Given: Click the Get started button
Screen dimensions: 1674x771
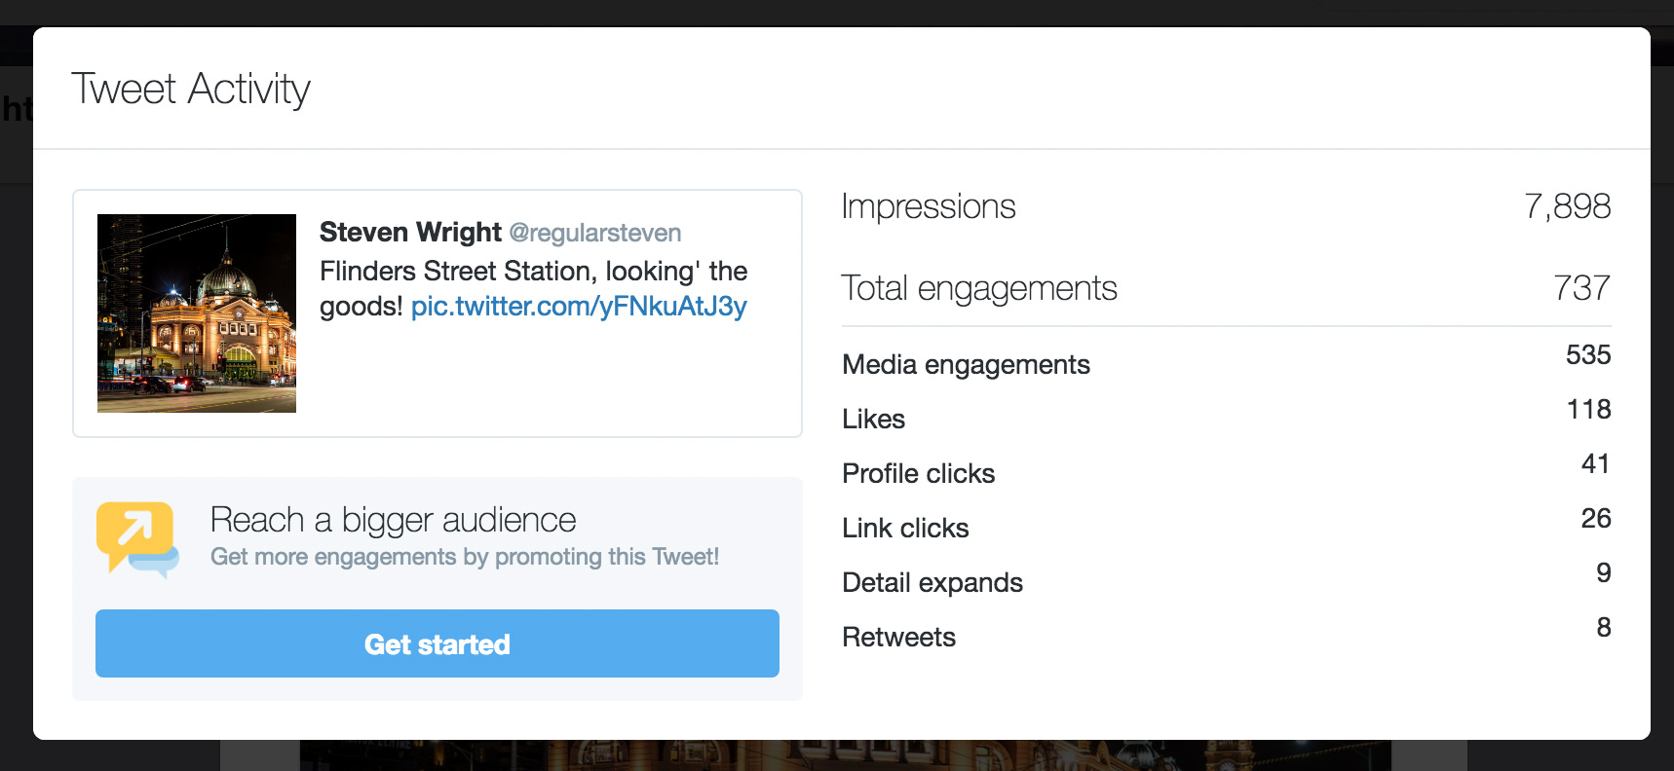Looking at the screenshot, I should (x=438, y=643).
